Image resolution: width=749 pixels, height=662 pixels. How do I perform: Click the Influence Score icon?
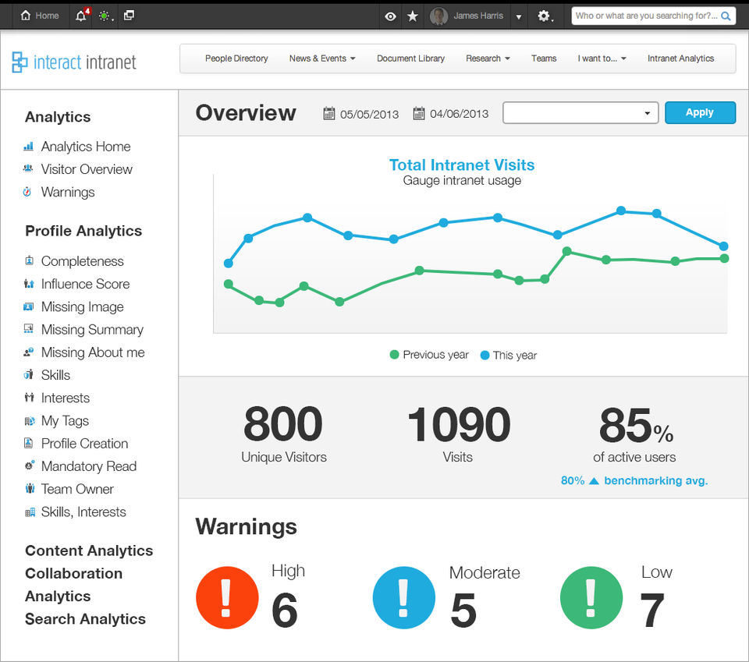pyautogui.click(x=29, y=284)
